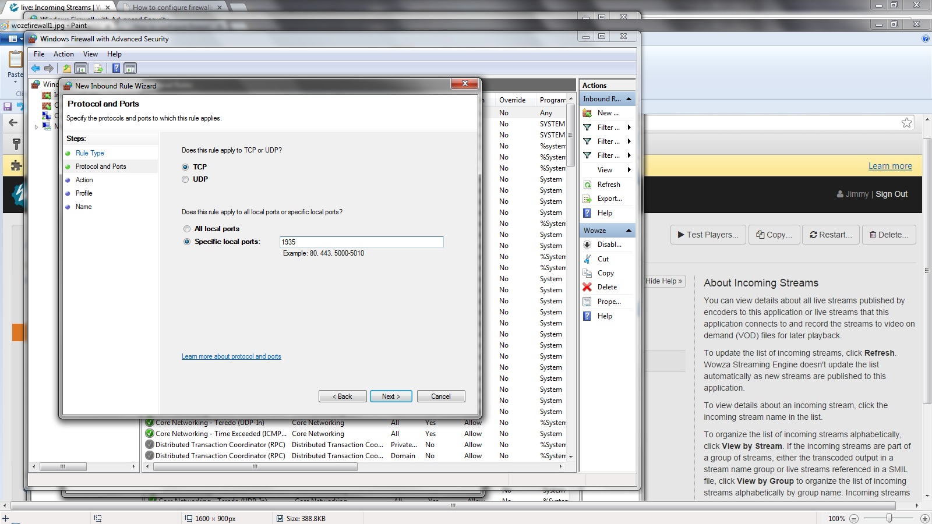Click the specific local ports text field

click(361, 242)
